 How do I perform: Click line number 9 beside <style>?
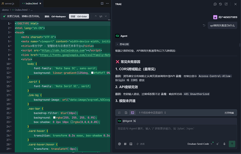click(x=9, y=59)
